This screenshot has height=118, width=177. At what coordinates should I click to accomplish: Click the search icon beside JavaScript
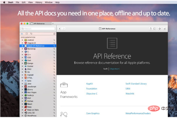(x=54, y=87)
